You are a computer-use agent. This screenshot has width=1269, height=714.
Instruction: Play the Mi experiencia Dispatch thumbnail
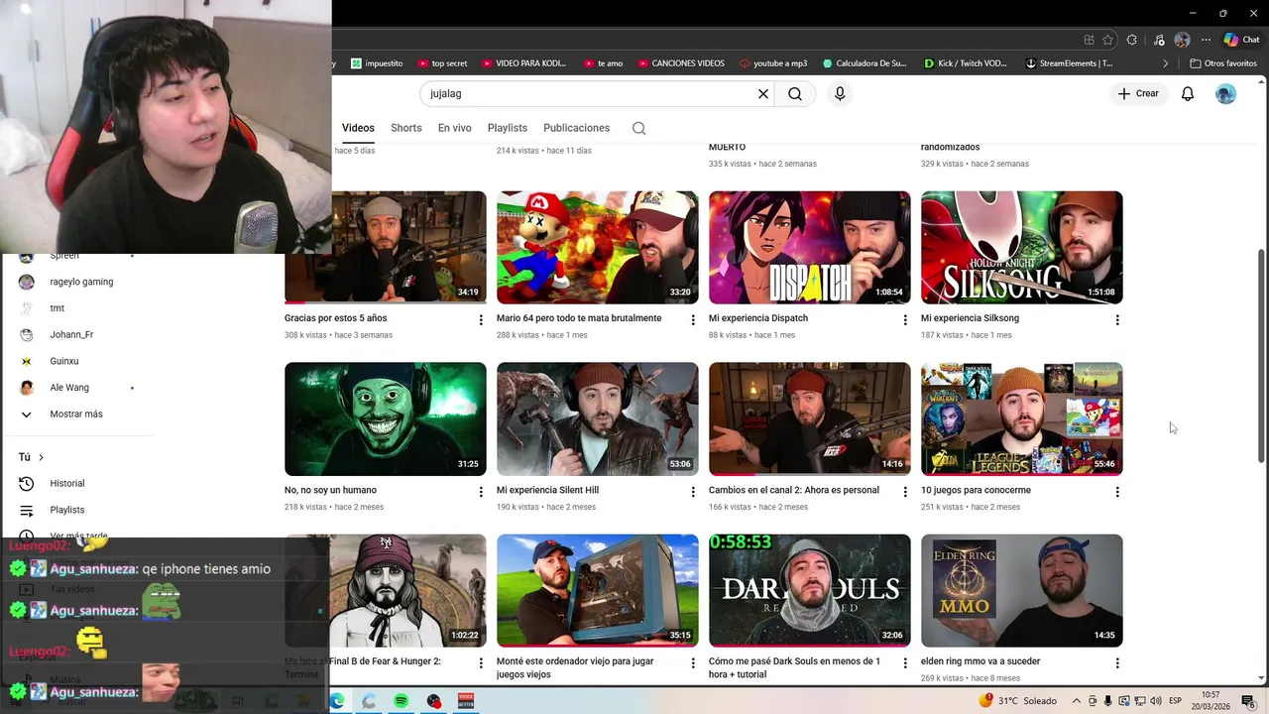coord(809,248)
